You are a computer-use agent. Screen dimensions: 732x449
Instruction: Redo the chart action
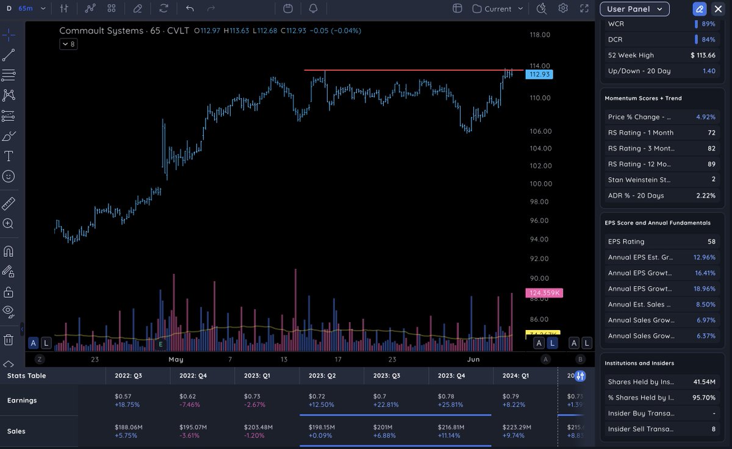(x=211, y=9)
